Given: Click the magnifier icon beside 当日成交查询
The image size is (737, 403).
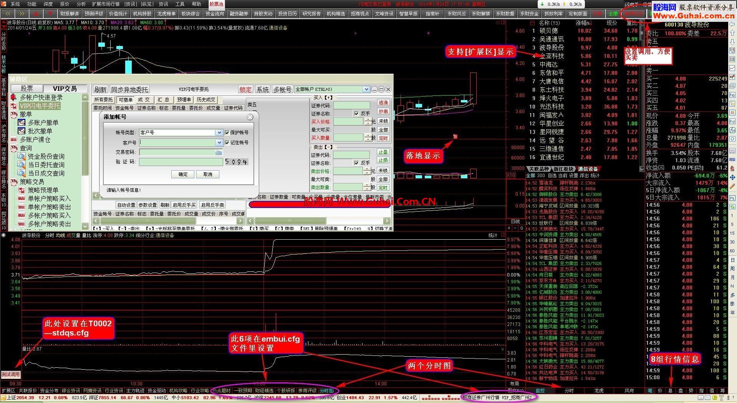Looking at the screenshot, I should click(x=22, y=173).
